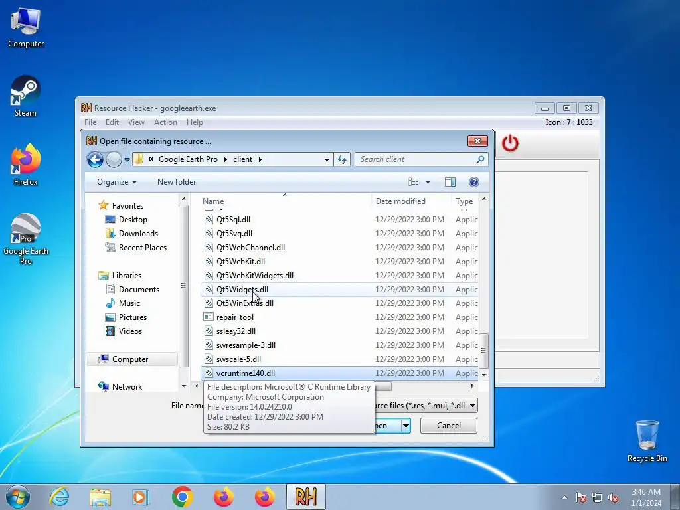Screen dimensions: 680x510
Task: Open the blue Help icon
Action: 474,182
